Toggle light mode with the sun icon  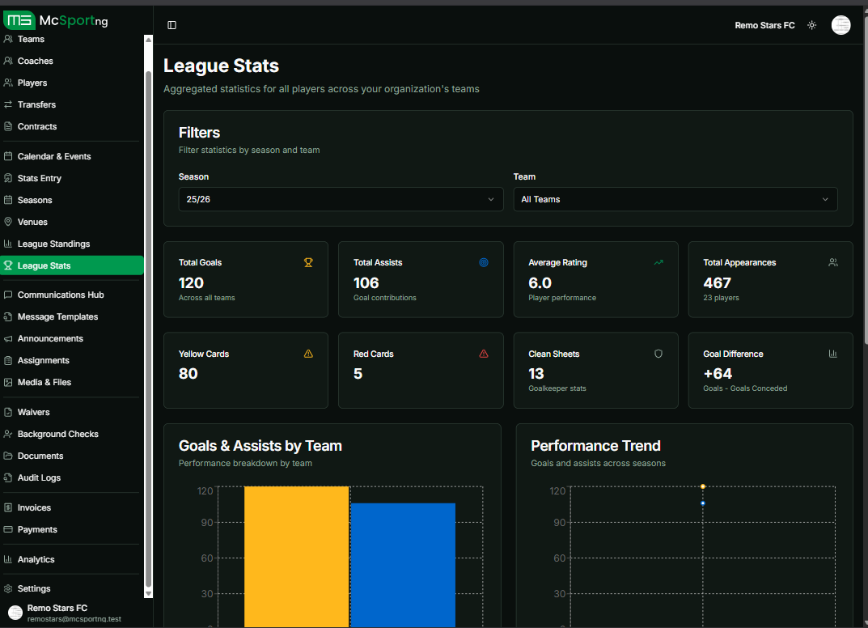coord(811,25)
